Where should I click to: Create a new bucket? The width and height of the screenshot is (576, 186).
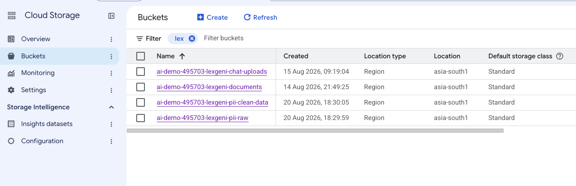(x=213, y=18)
